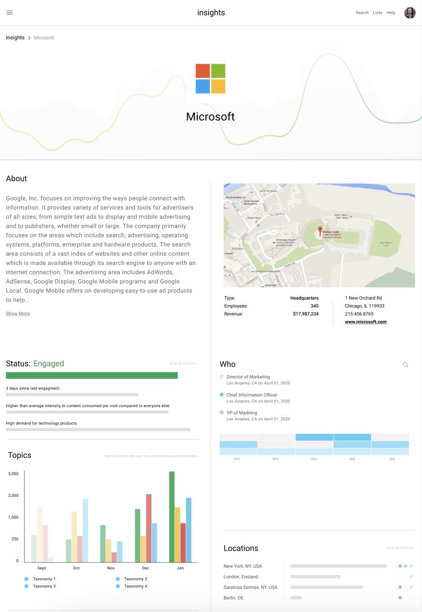Viewport: 422px width, 612px height.
Task: Click the green Engaged status bar
Action: (92, 375)
